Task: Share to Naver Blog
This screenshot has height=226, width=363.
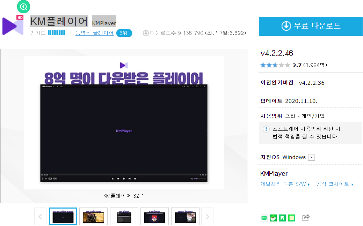Action: coord(264,218)
